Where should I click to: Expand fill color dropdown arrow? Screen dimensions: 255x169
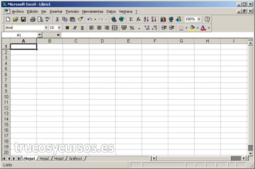tap(198, 28)
